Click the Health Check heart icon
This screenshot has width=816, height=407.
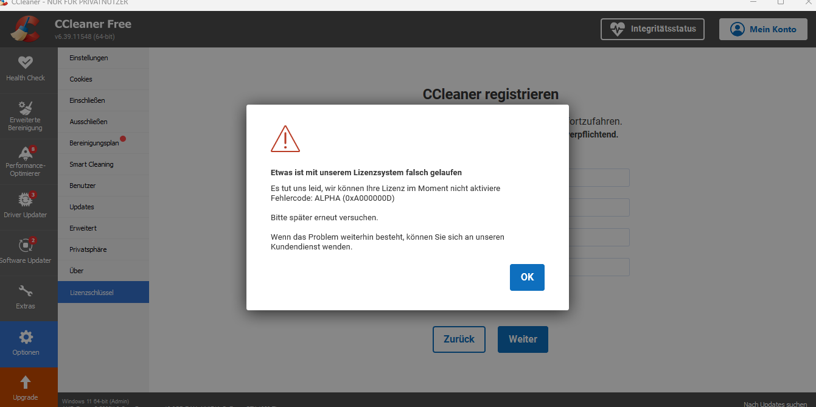pyautogui.click(x=26, y=62)
